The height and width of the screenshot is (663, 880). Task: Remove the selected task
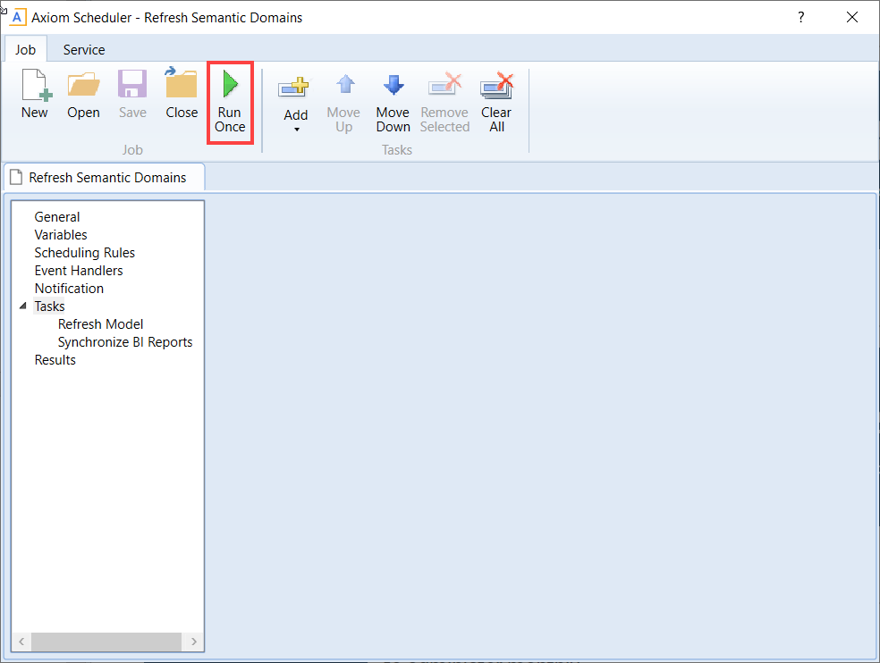[444, 104]
